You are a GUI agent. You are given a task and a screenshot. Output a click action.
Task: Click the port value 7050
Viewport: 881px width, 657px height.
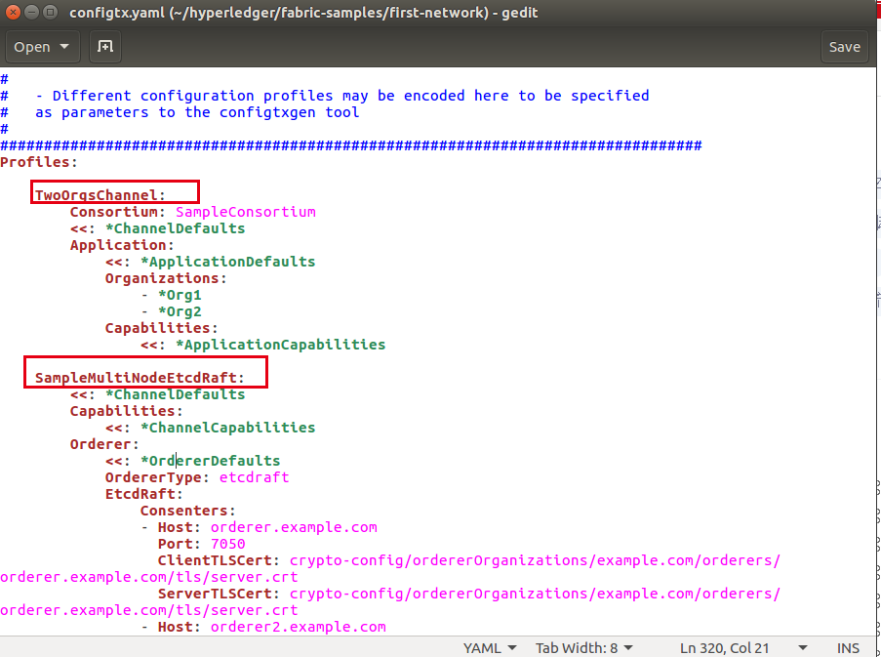[227, 544]
